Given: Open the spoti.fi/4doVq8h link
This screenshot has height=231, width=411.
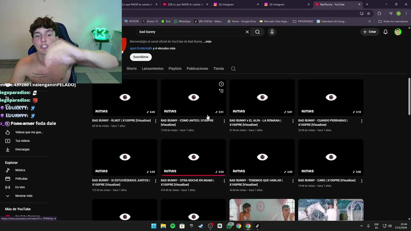Looking at the screenshot, I should click(x=141, y=48).
